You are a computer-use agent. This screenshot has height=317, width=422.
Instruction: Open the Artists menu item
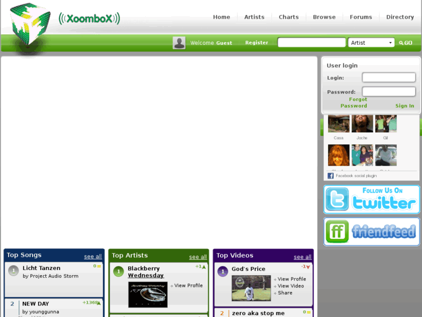(x=254, y=17)
